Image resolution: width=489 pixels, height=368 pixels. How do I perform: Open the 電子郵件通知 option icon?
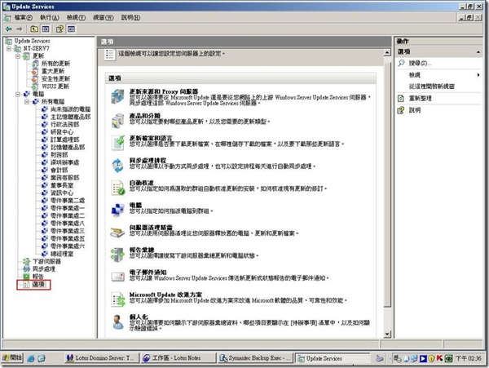tap(117, 277)
